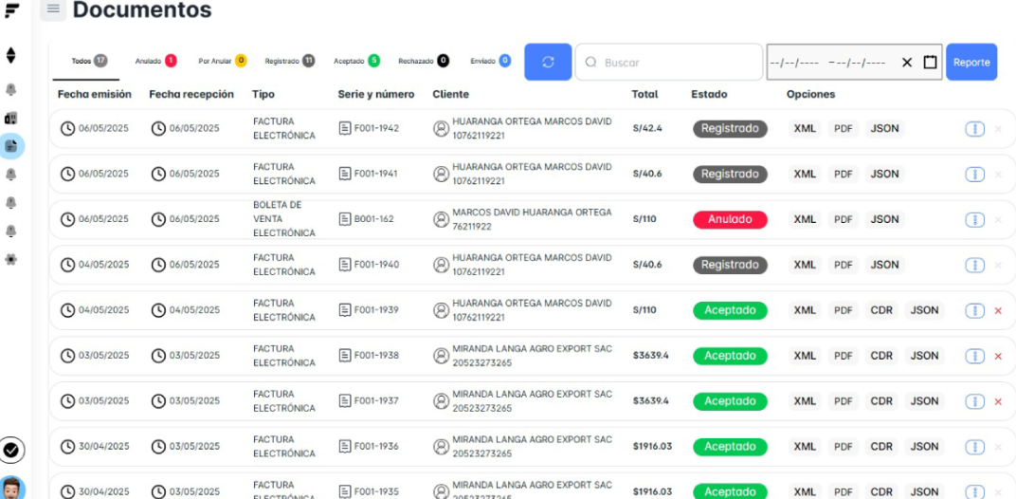
Task: Open more options for F001-1938
Action: click(x=975, y=356)
